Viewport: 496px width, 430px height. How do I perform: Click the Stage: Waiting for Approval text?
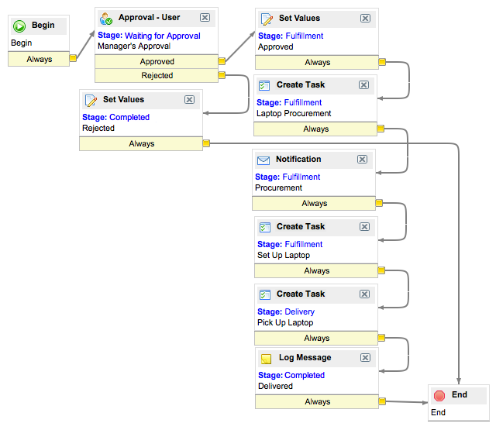[x=149, y=36]
